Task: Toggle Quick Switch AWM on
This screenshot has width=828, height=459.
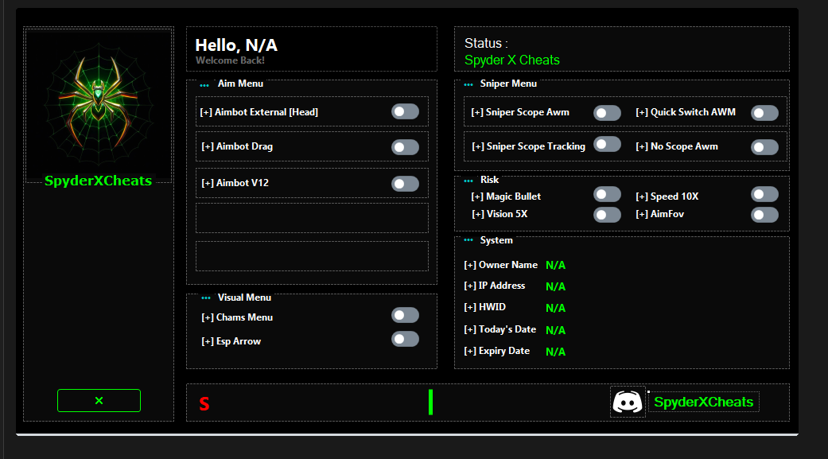Action: 764,113
